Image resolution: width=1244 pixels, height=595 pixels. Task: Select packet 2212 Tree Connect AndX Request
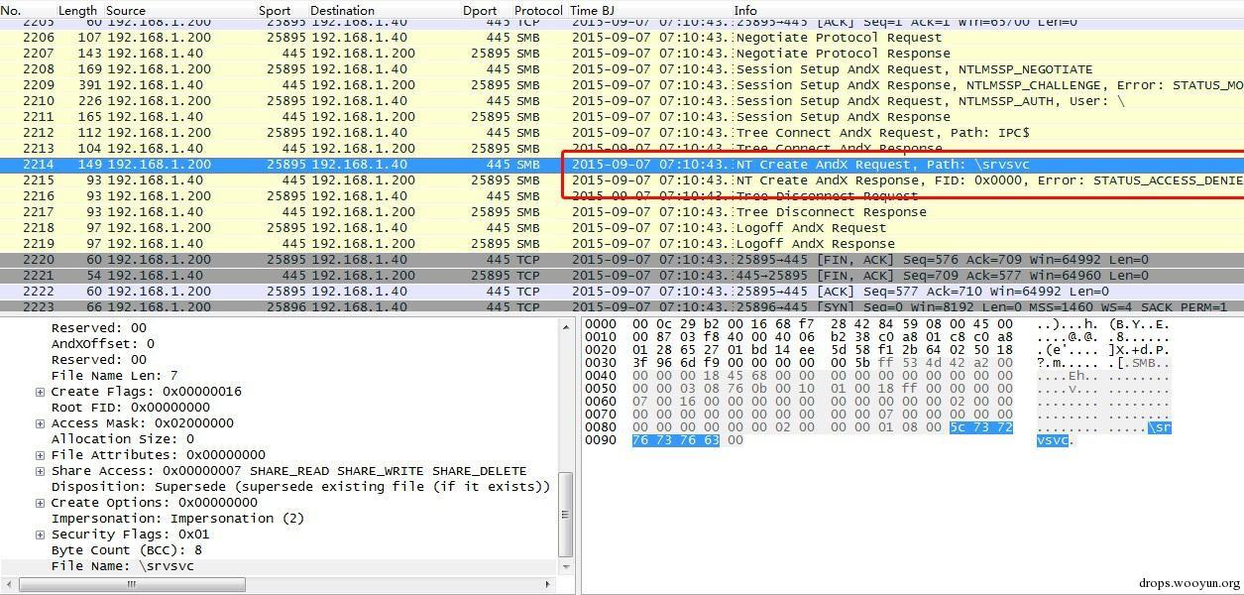click(x=396, y=133)
